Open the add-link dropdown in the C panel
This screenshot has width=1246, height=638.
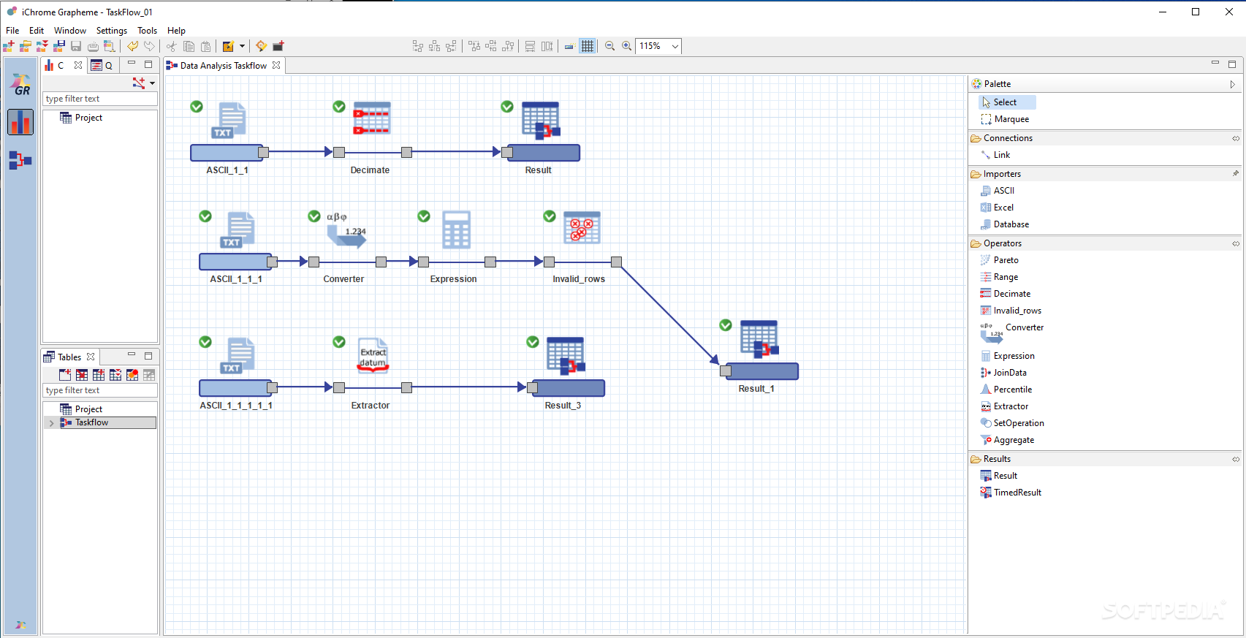pyautogui.click(x=152, y=83)
